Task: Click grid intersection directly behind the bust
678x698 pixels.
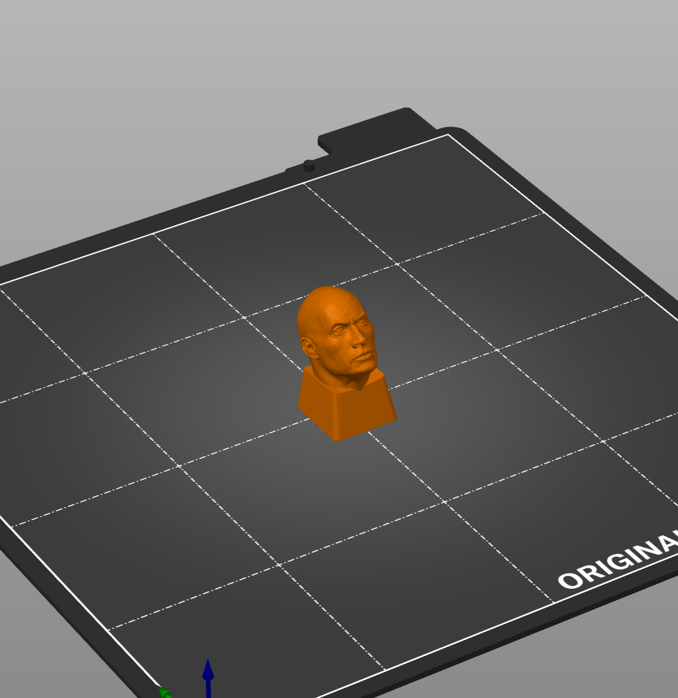Action: tap(397, 264)
